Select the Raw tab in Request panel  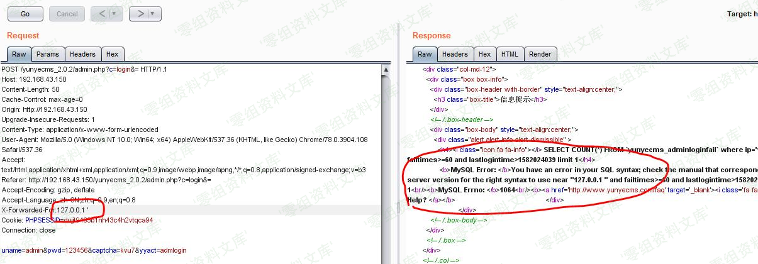click(x=19, y=55)
